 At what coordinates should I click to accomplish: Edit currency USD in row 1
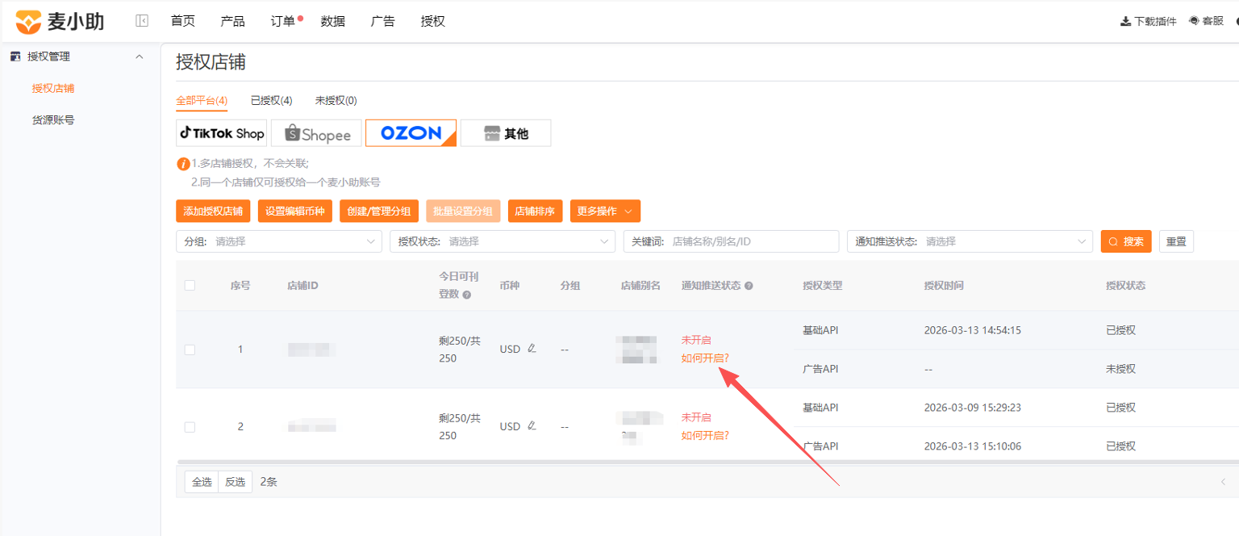(x=532, y=349)
